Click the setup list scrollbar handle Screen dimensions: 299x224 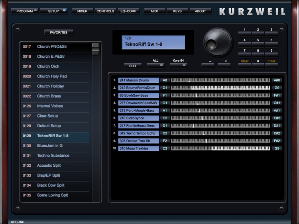(96, 49)
